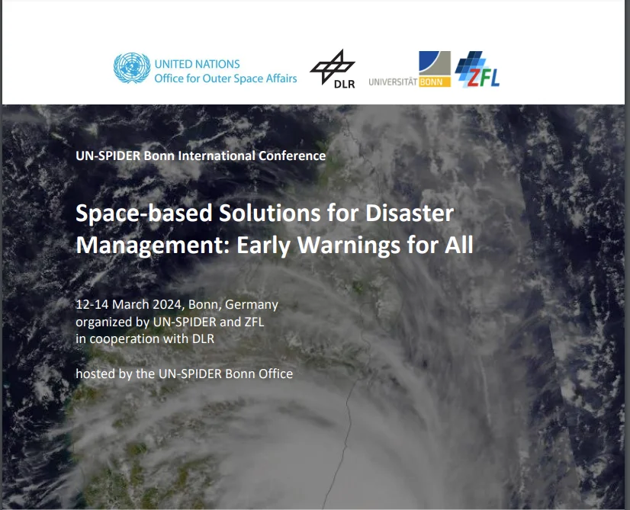The height and width of the screenshot is (510, 630).
Task: Click the hosted by UN-SPIDER Bonn Office text
Action: click(x=184, y=374)
